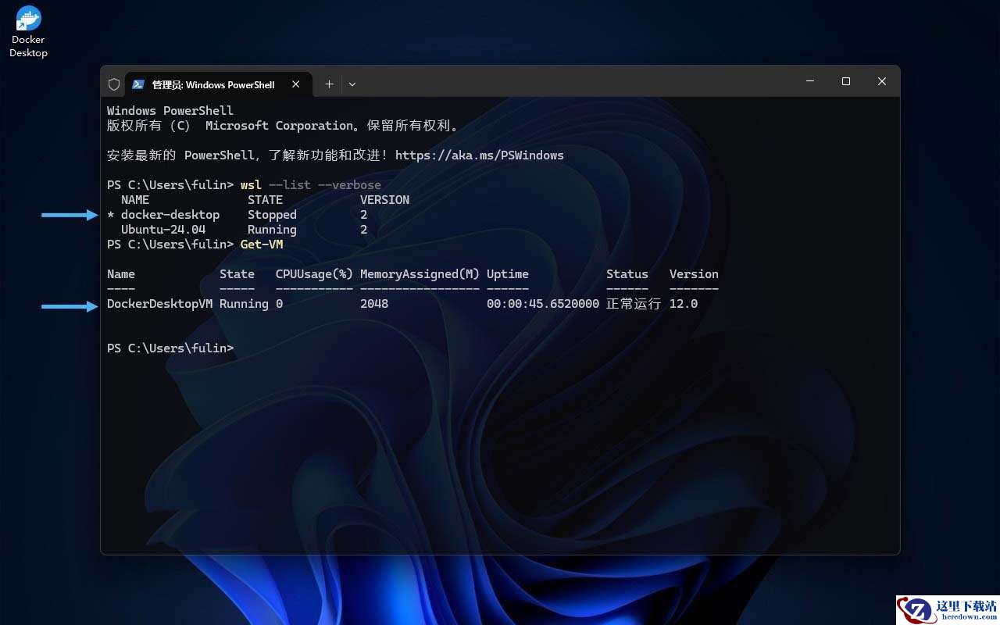Click the shield icon in the title bar
The width and height of the screenshot is (1000, 625).
pos(114,84)
